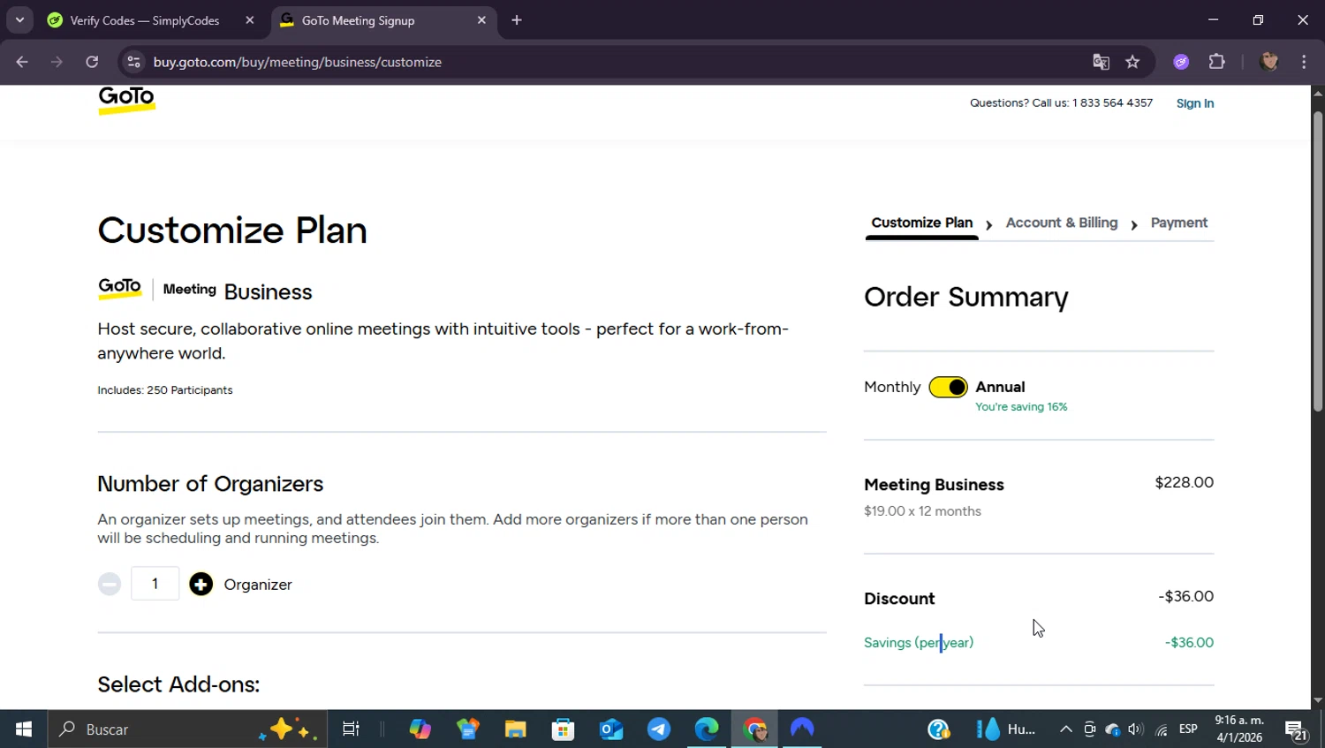Open Microsoft Store from the taskbar
Viewport: 1325px width, 748px height.
(564, 729)
